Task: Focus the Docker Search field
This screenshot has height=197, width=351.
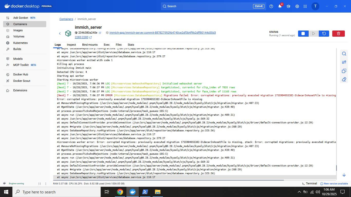Action: click(214, 6)
